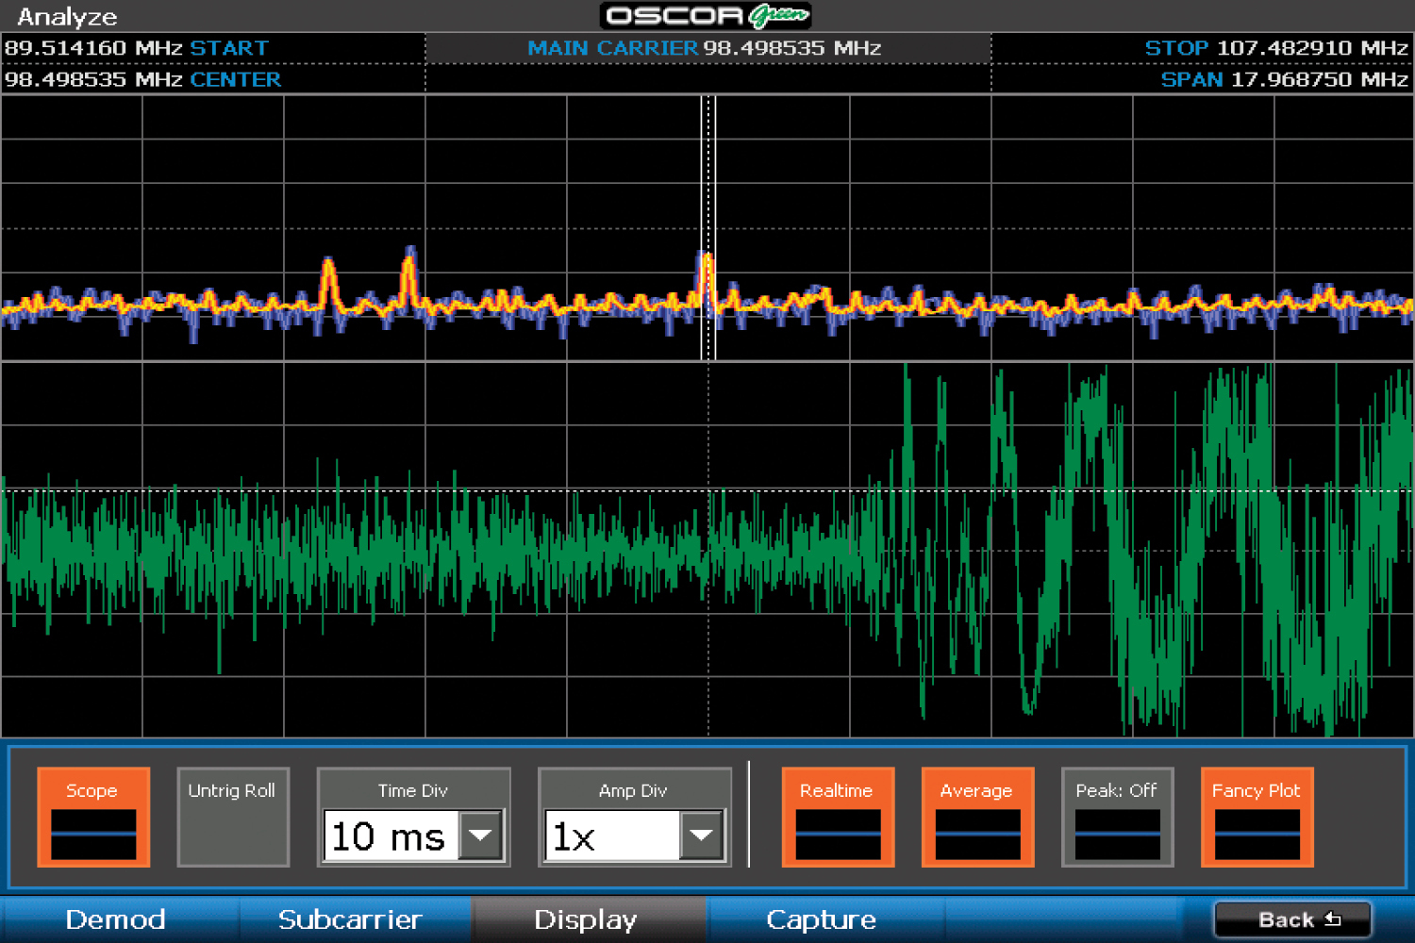Select the Display tab
The image size is (1415, 943).
pyautogui.click(x=586, y=919)
